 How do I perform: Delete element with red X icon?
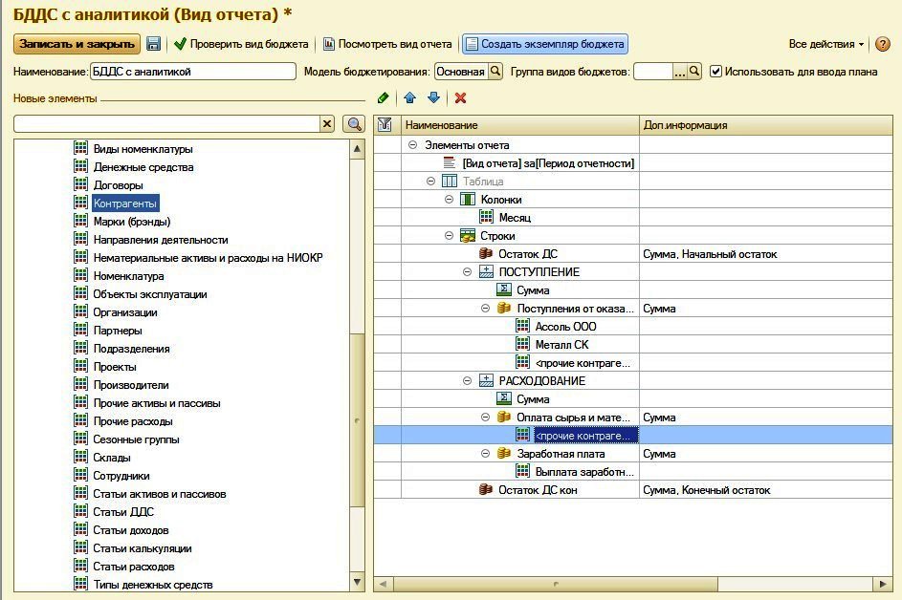[x=460, y=97]
